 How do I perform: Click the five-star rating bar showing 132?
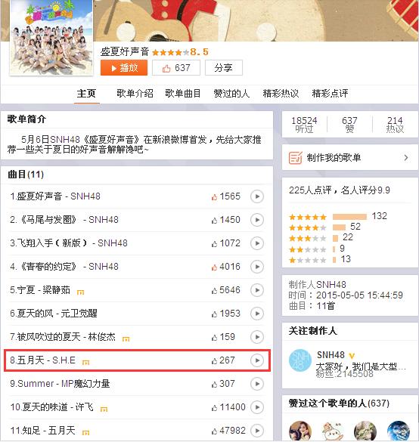tap(349, 217)
